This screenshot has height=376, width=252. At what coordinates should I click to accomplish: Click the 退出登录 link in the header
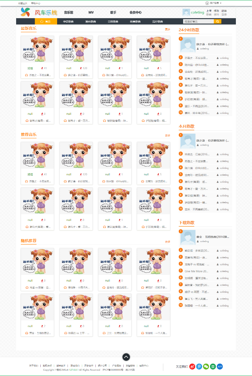[224, 13]
